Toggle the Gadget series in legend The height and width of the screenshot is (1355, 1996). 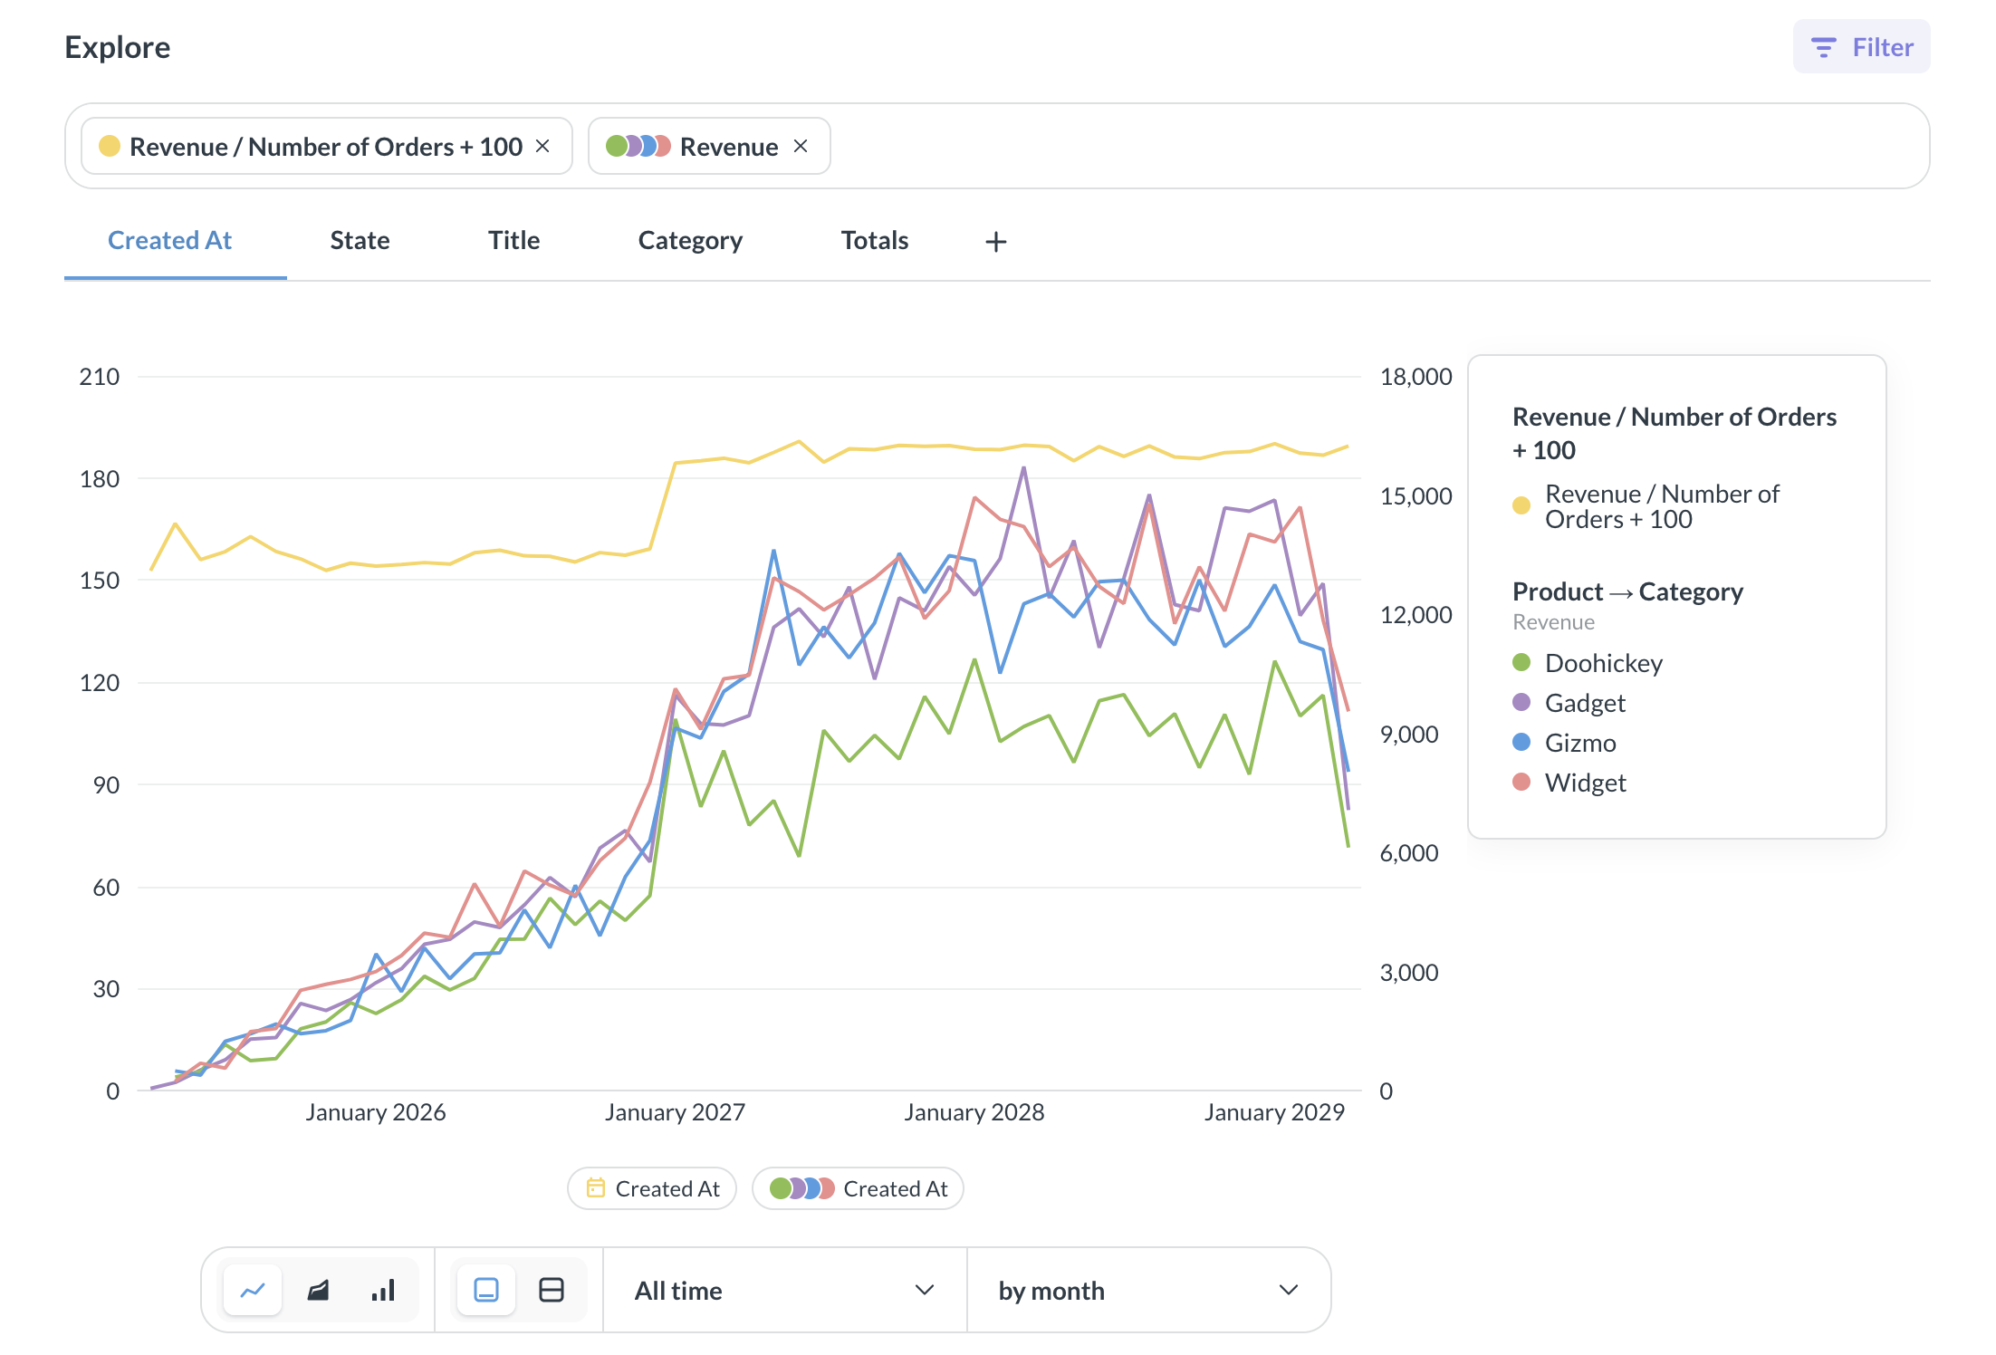[x=1569, y=703]
